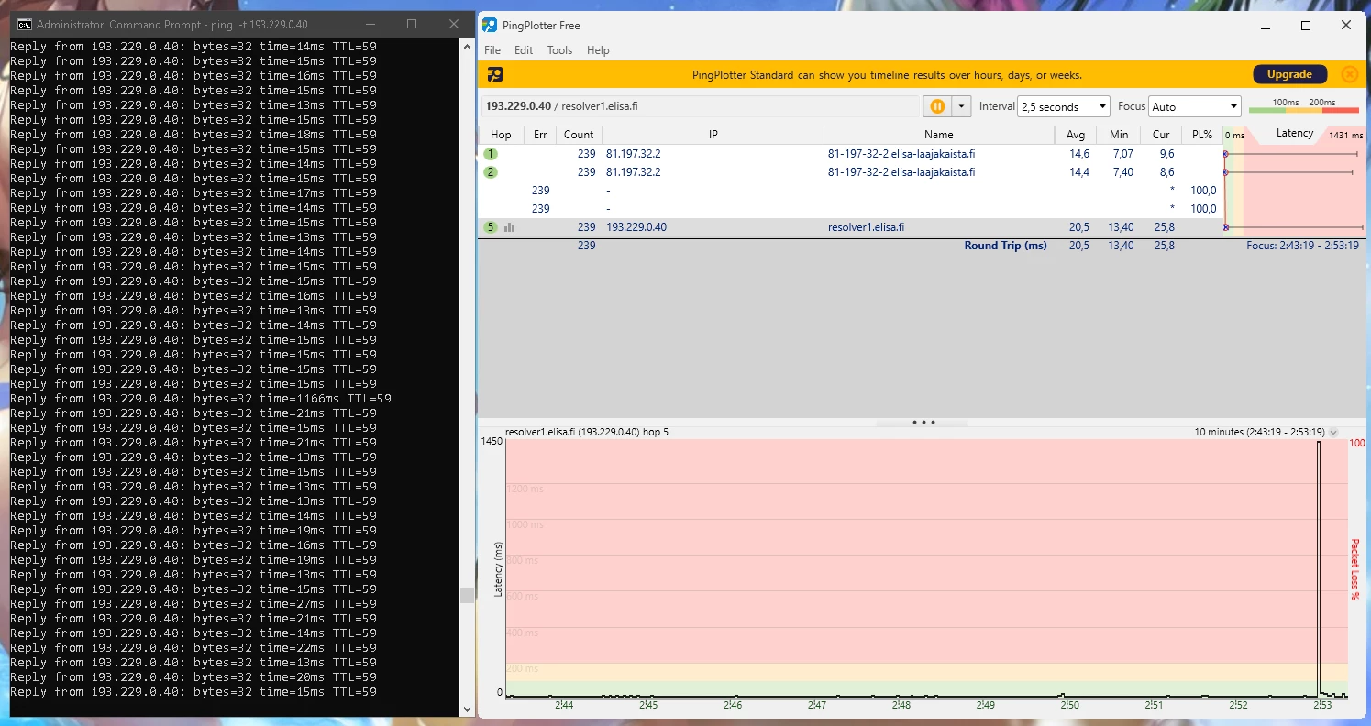Open the Edit menu in PingPlotter
The height and width of the screenshot is (726, 1371).
click(524, 50)
